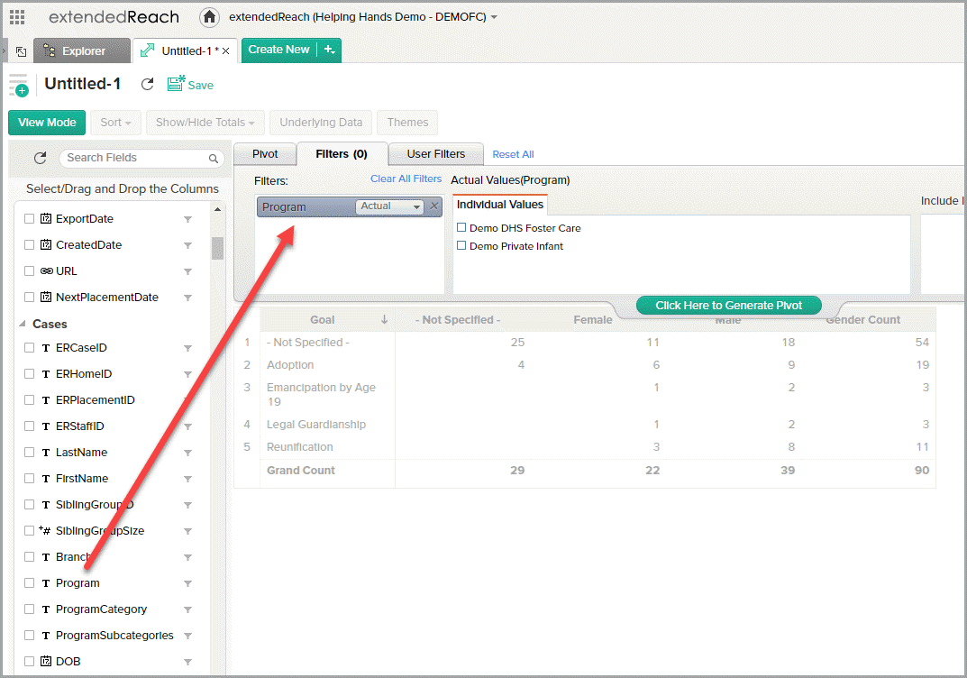Filter icon for Branch field
Viewport: 967px width, 678px height.
click(187, 557)
